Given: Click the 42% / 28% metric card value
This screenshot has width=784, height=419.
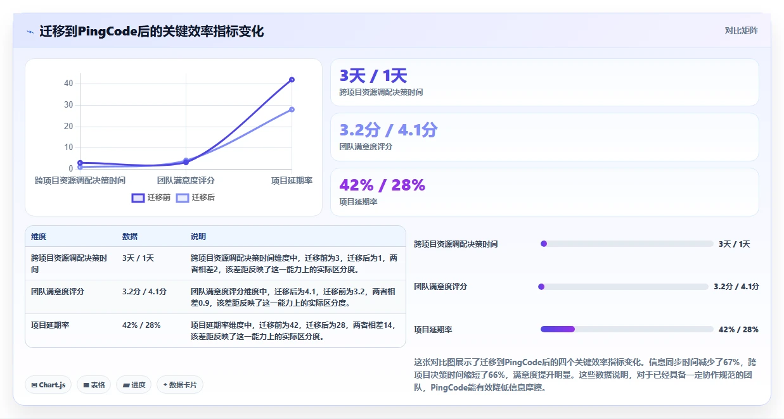Looking at the screenshot, I should [x=382, y=185].
